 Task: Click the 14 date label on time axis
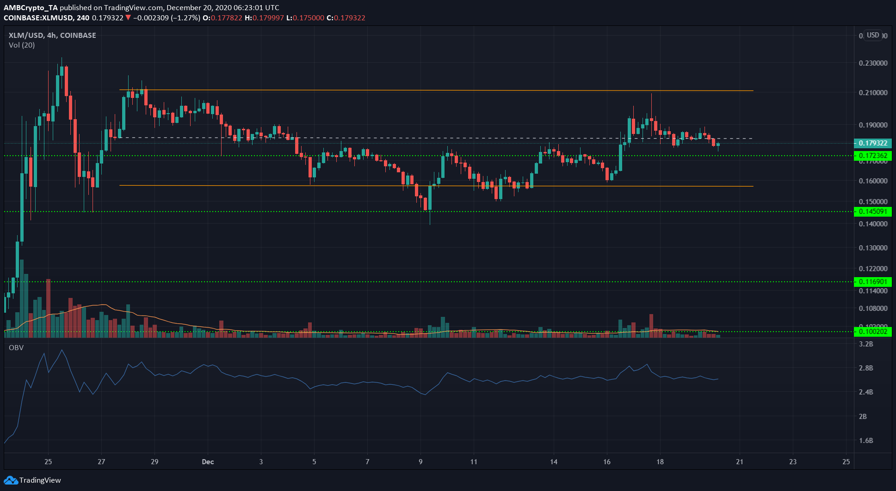tap(554, 462)
